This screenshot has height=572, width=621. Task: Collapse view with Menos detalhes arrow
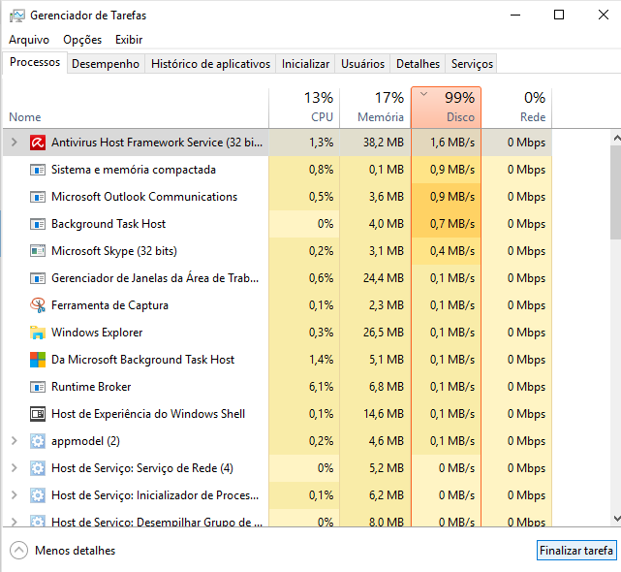point(18,551)
